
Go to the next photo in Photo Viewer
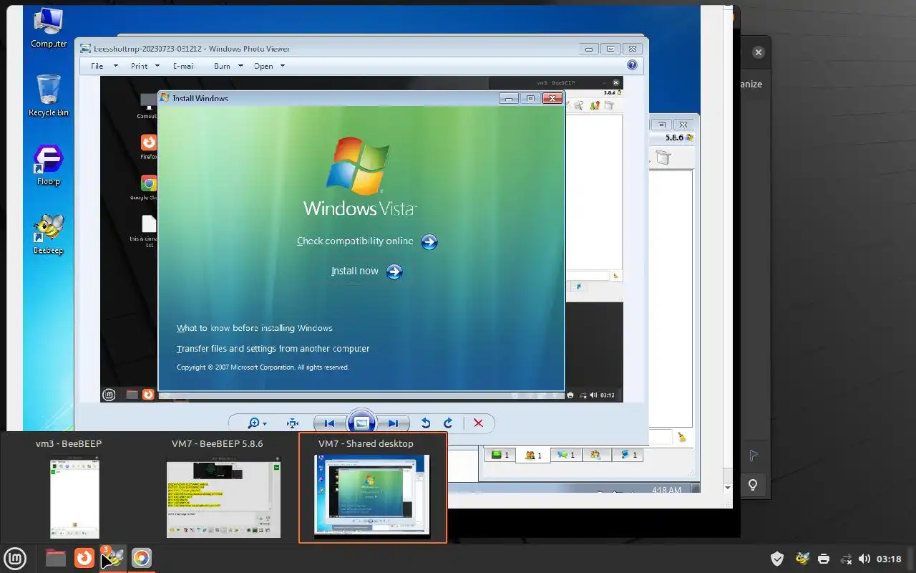[394, 423]
